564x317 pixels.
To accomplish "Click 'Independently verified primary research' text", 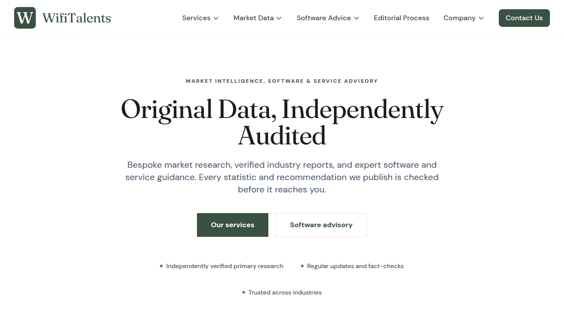I will coord(225,266).
